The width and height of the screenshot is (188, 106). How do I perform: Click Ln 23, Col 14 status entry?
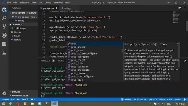pyautogui.click(x=140, y=100)
